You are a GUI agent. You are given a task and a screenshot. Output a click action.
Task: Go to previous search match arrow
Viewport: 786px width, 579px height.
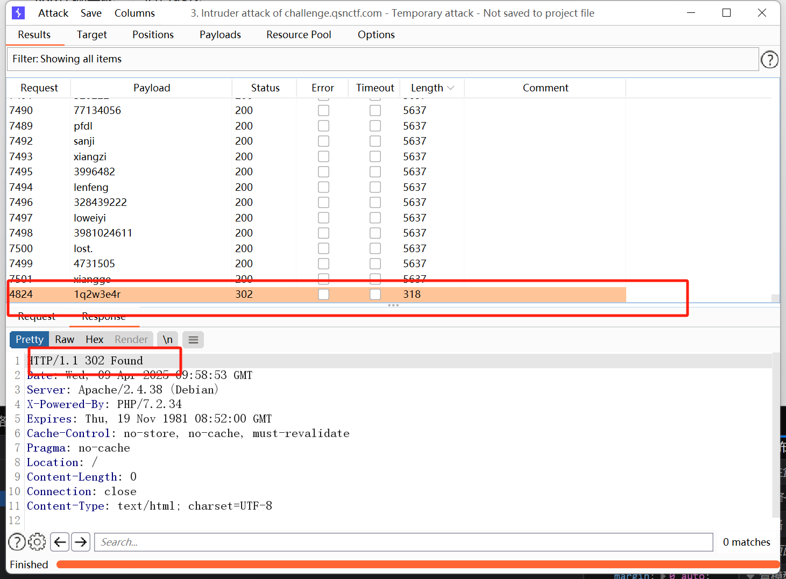[60, 542]
